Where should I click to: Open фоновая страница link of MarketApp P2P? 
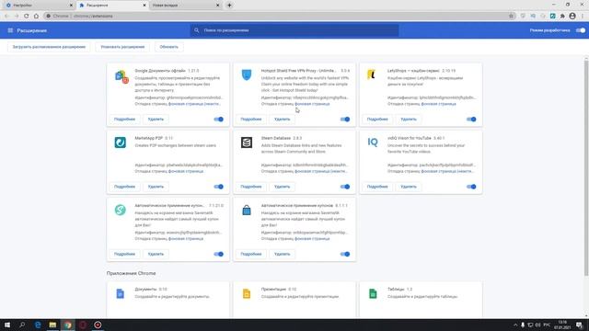tap(186, 171)
